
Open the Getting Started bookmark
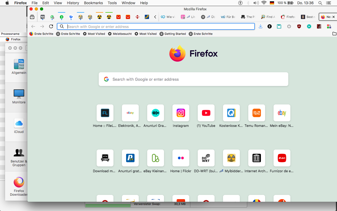click(173, 34)
